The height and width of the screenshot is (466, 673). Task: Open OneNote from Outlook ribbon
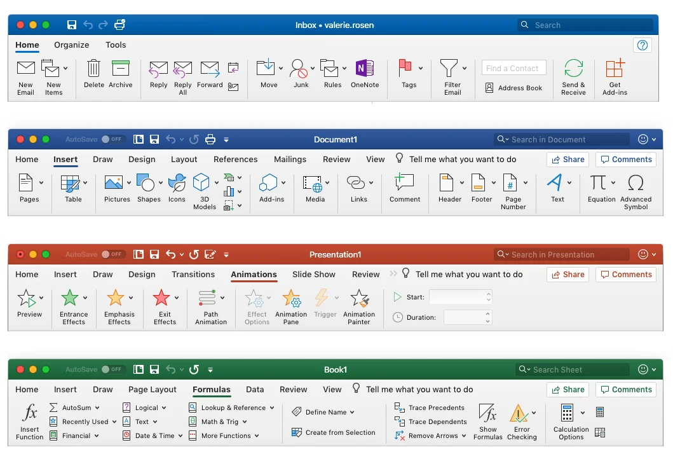(x=365, y=74)
